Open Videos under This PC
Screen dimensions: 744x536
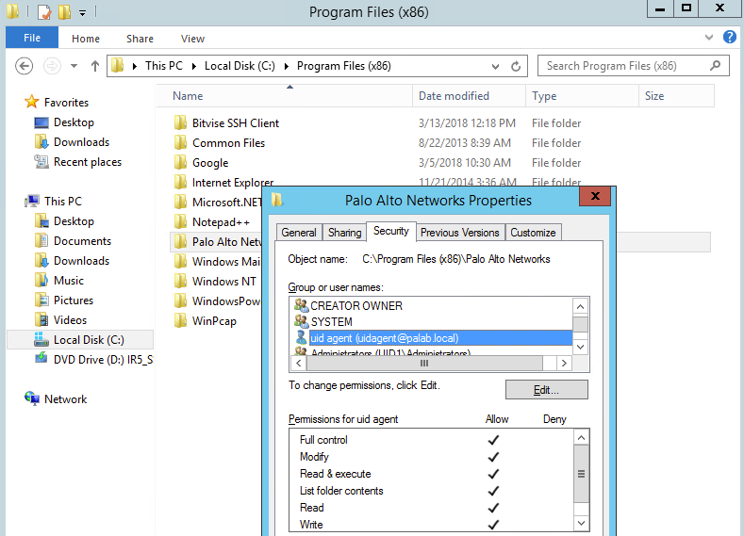[x=70, y=320]
